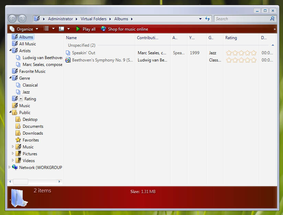
Task: Click the Organize toolbar icon
Action: [12, 29]
